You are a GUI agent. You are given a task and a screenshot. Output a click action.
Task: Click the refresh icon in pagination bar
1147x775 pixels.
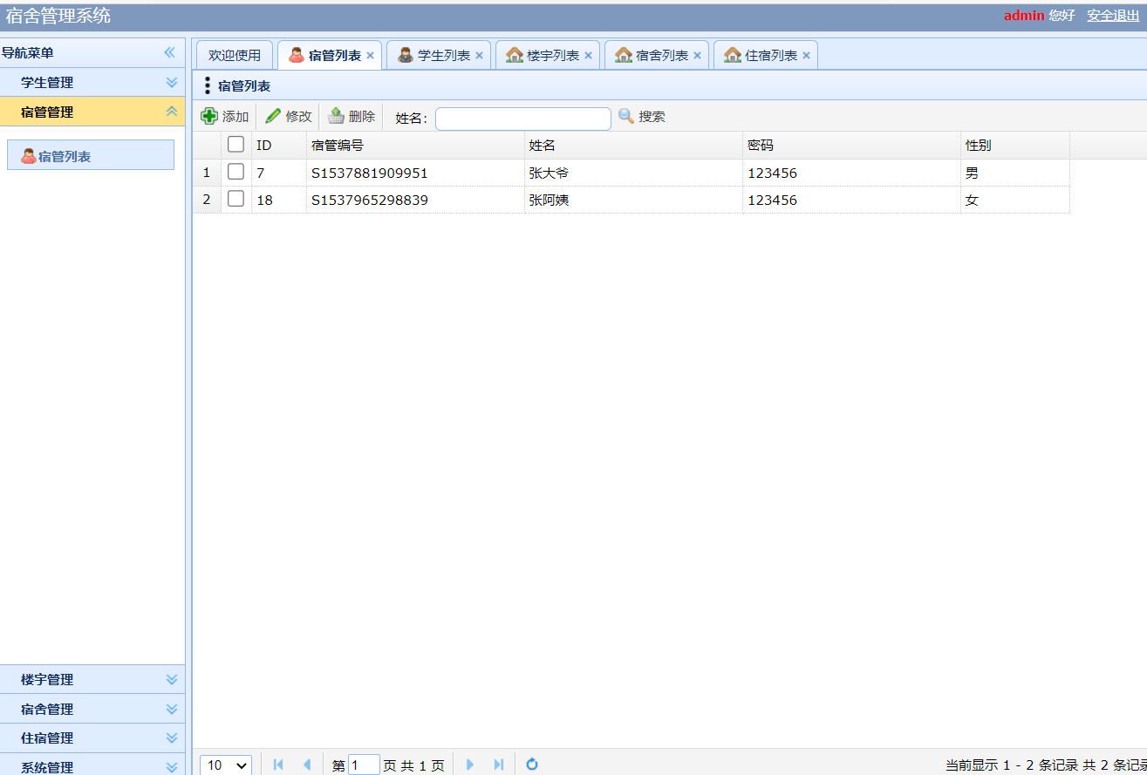click(x=532, y=764)
